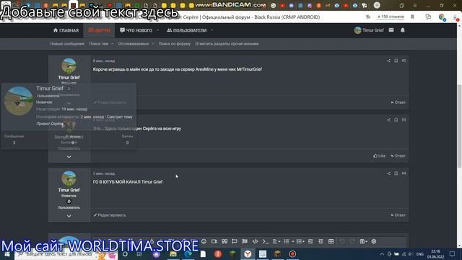Click page vertical scrollbar thumb
Screen dimensions: 462x260
click(x=459, y=126)
